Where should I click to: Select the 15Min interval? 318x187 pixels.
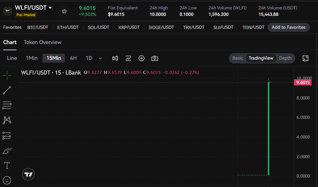(x=54, y=58)
